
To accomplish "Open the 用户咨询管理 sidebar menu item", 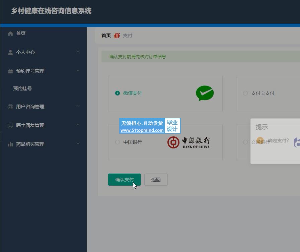I will pyautogui.click(x=44, y=107).
